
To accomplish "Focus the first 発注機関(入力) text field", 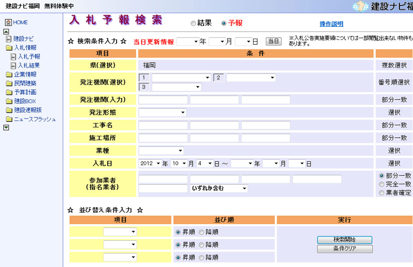I will pyautogui.click(x=163, y=100).
